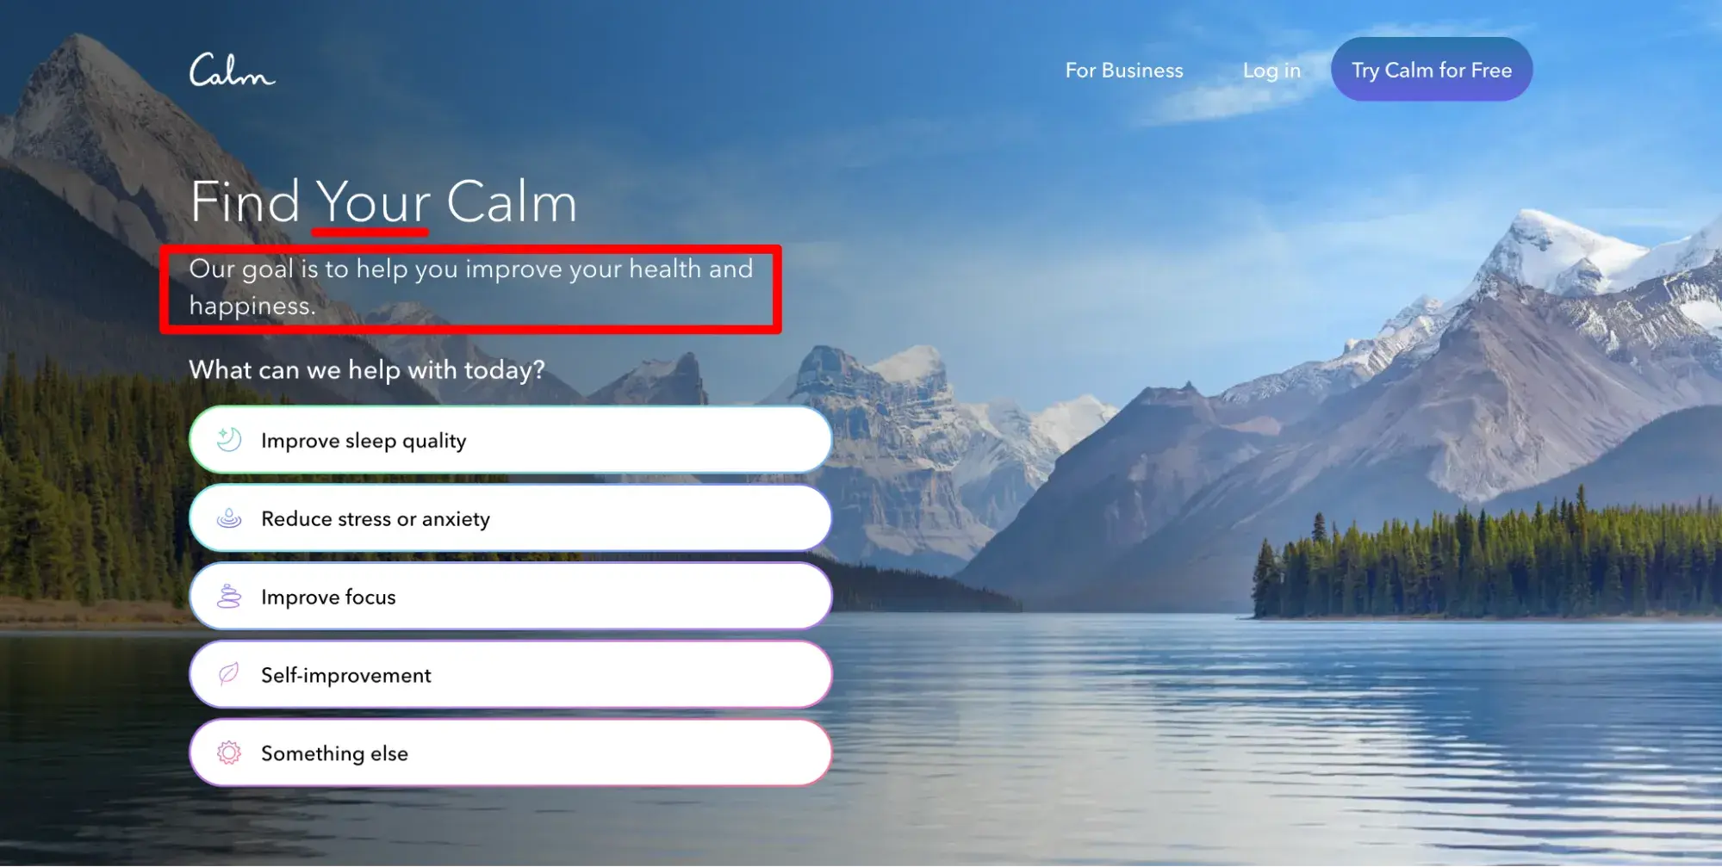Open the For Business page

click(1124, 71)
